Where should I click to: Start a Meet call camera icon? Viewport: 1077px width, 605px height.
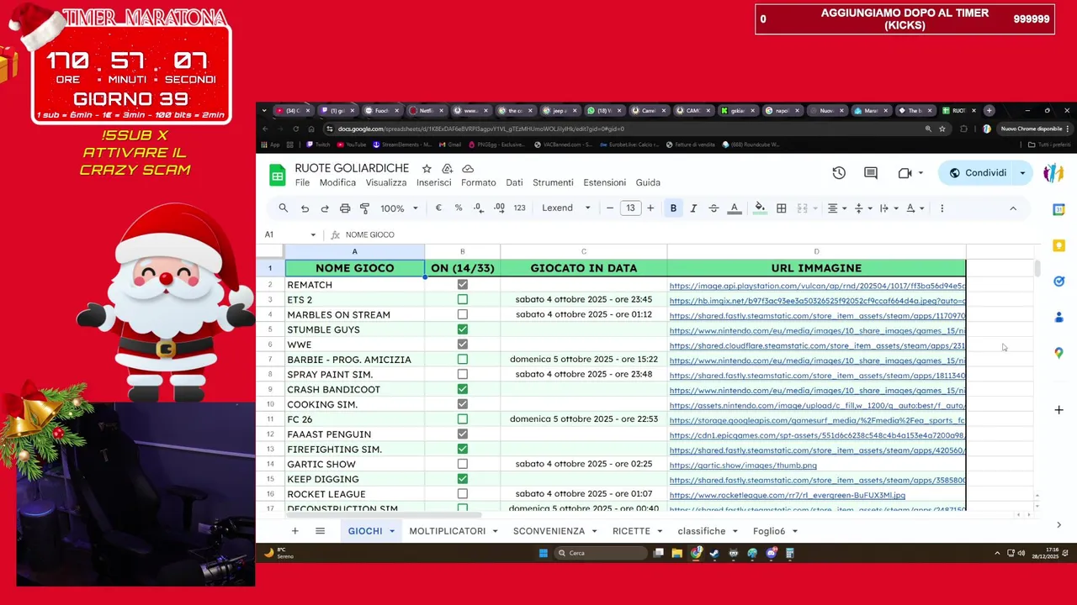coord(905,173)
